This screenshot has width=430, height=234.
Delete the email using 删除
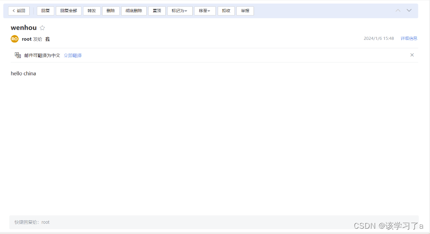click(x=111, y=11)
